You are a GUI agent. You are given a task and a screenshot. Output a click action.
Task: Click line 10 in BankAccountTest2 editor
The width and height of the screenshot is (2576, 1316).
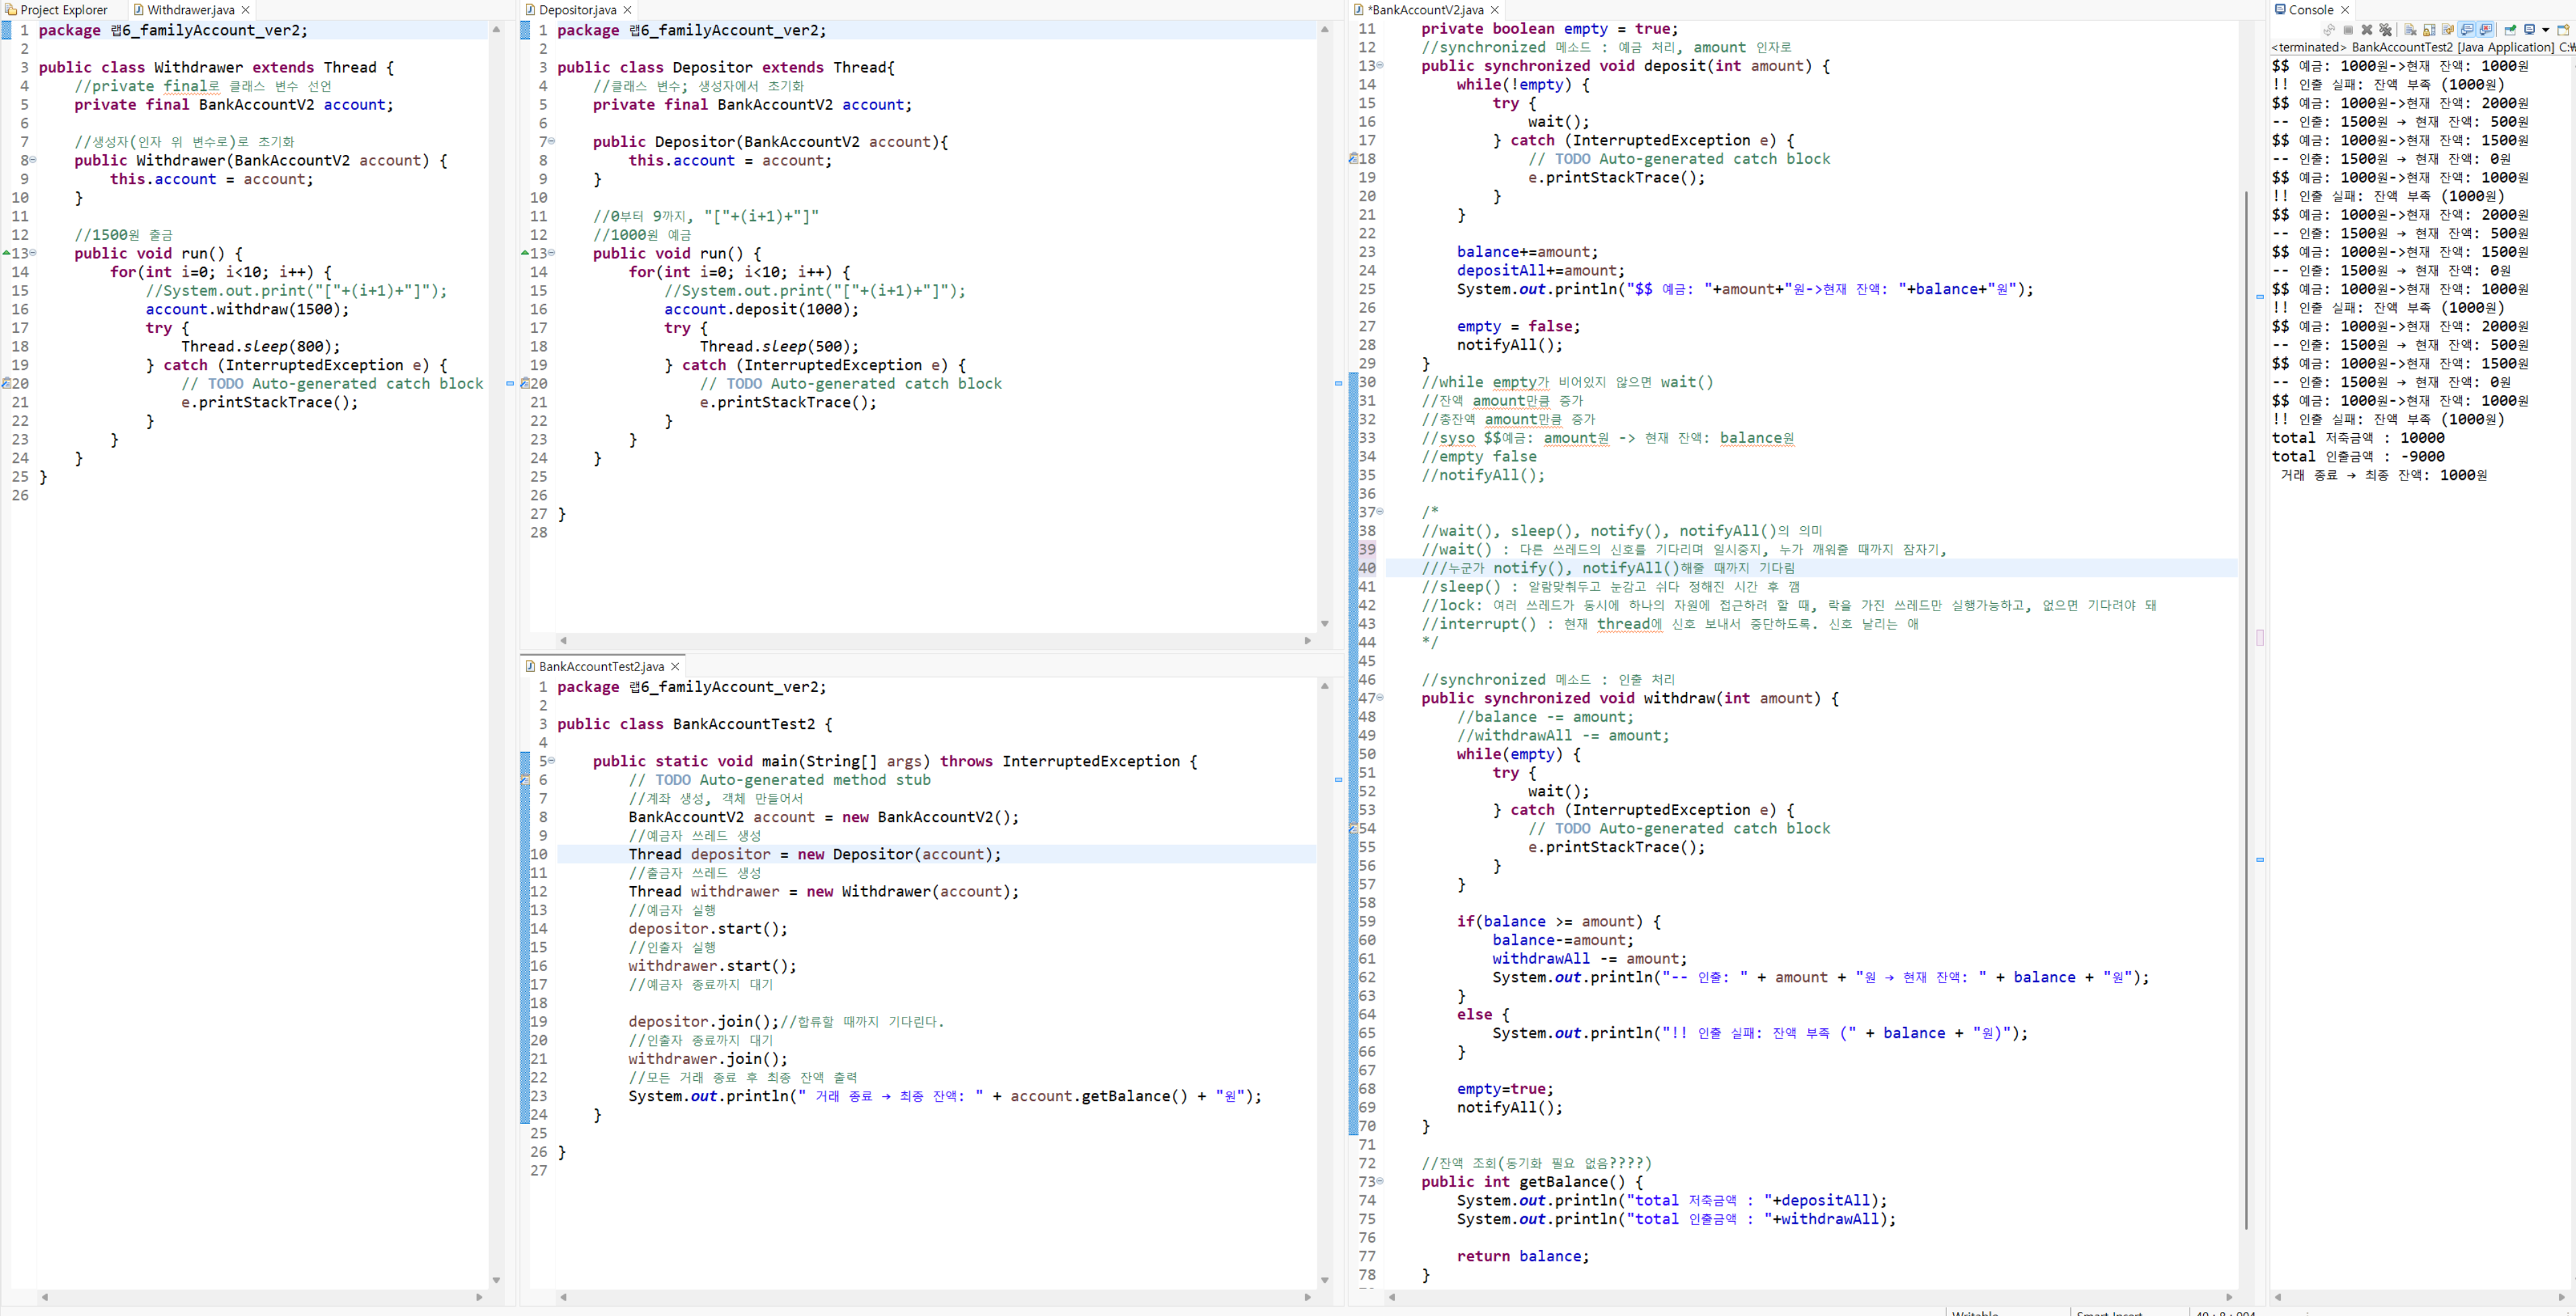[800, 854]
